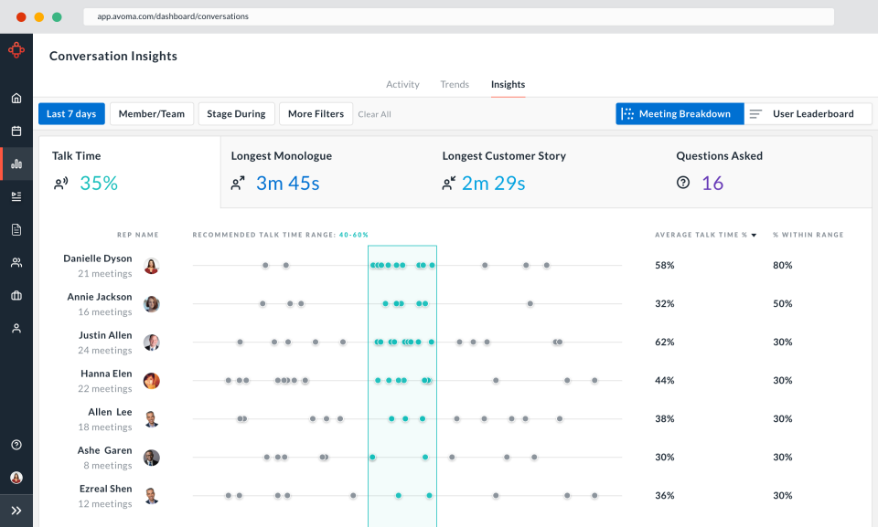Open the playlists icon below the chart icon

[x=16, y=195]
